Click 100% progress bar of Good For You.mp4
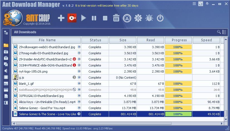Image resolution: width=230 pixels, height=131 pixels. click(x=178, y=108)
